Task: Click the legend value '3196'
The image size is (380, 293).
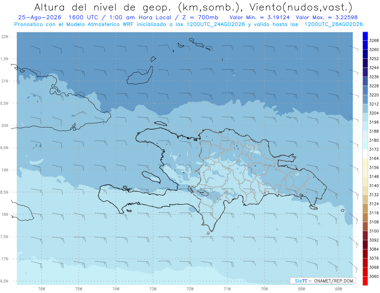Action: (x=374, y=122)
